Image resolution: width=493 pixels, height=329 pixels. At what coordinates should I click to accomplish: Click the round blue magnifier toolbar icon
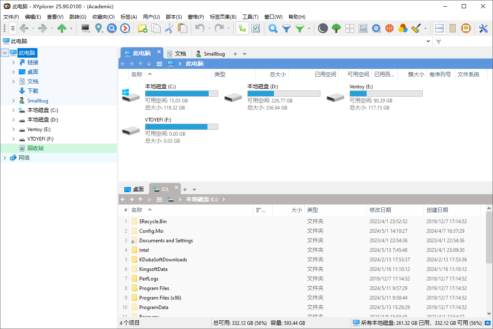pos(112,29)
